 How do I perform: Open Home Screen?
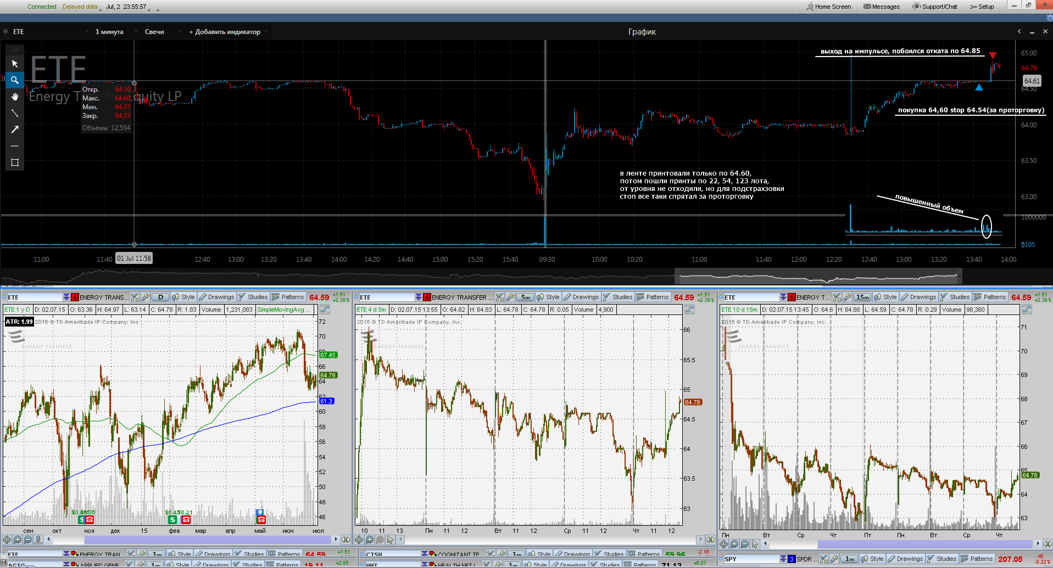pyautogui.click(x=828, y=7)
